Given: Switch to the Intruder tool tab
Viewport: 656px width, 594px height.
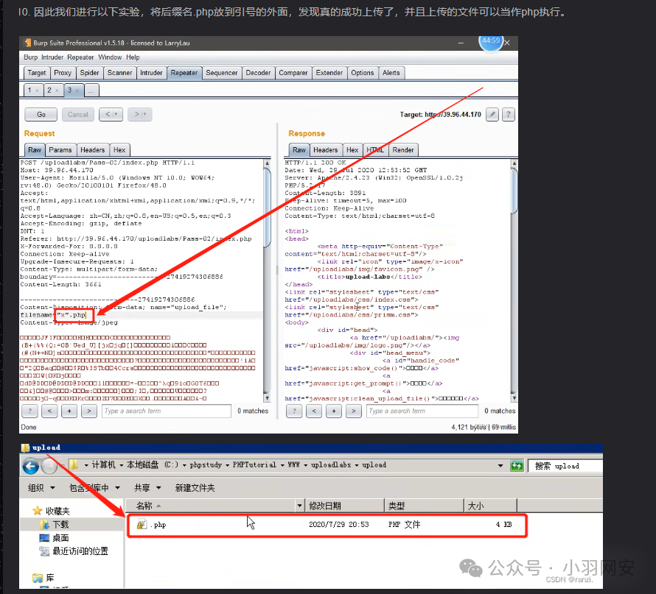Looking at the screenshot, I should tap(151, 73).
